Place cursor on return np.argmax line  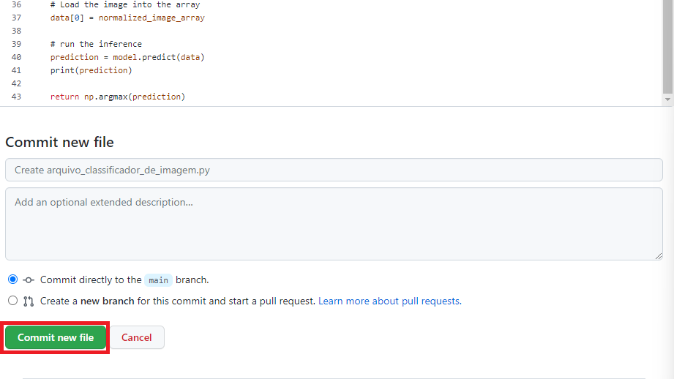(118, 97)
